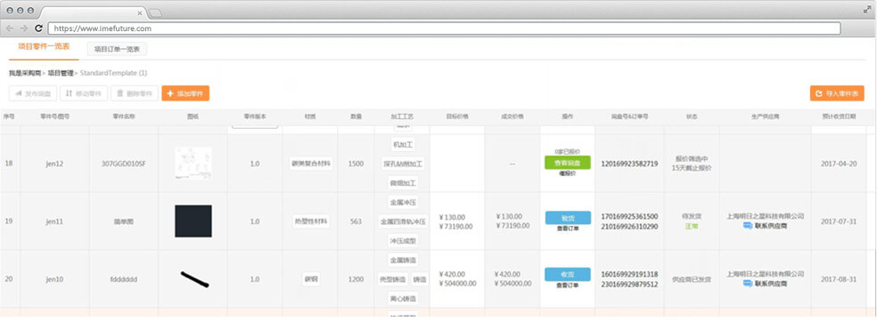The height and width of the screenshot is (330, 877).
Task: Click the browser forward arrow
Action: [24, 28]
